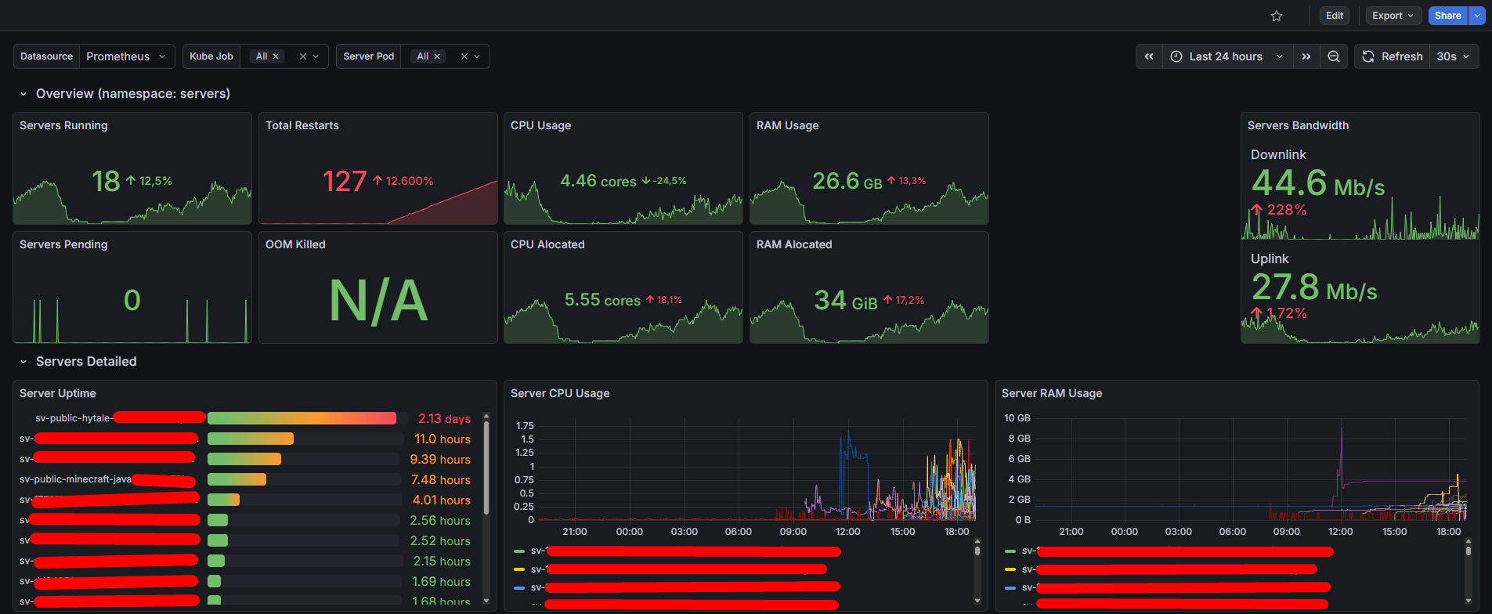The image size is (1492, 614).
Task: Click the sv-public-hytale uptime bar
Action: [x=302, y=418]
